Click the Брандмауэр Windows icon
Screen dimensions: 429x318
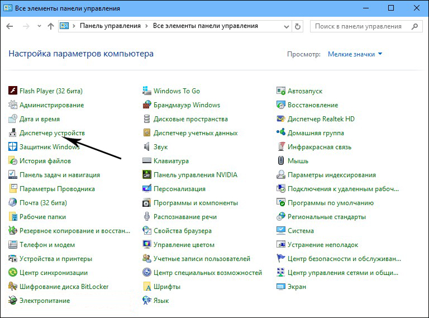click(x=147, y=105)
